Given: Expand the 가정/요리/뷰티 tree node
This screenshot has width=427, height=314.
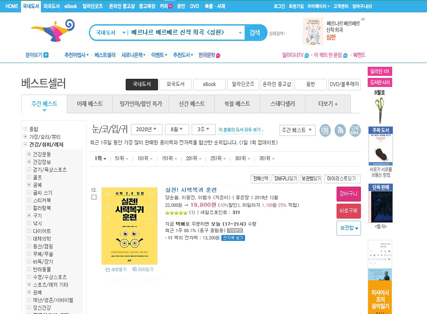Looking at the screenshot, I should click(x=25, y=137).
